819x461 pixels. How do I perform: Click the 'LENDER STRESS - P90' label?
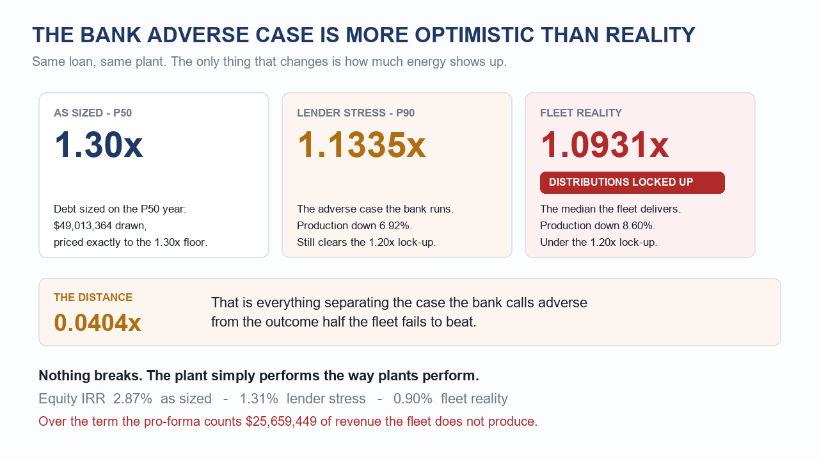[356, 113]
